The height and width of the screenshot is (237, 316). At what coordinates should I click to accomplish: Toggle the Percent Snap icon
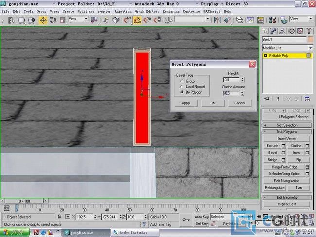coord(147,20)
